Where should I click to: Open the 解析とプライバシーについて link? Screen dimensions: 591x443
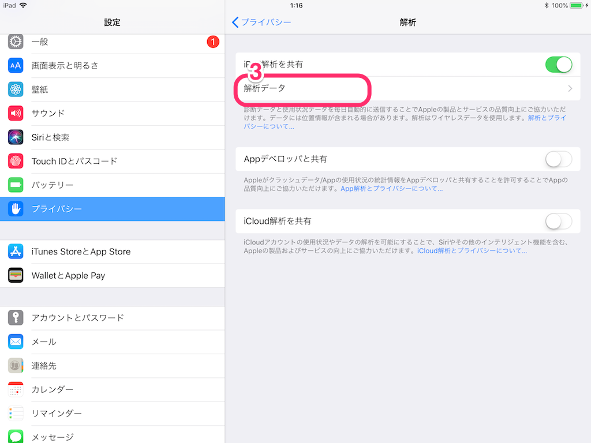click(x=545, y=118)
